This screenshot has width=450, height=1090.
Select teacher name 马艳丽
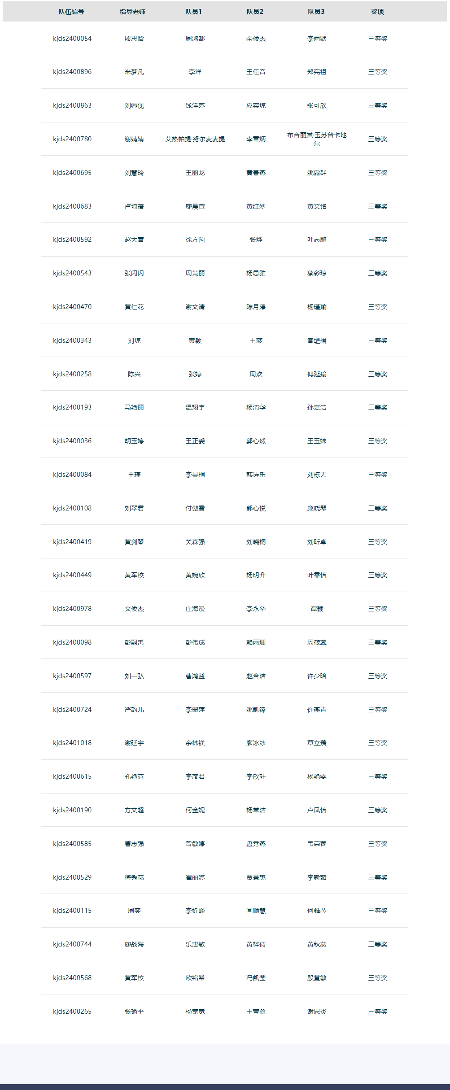pos(134,407)
